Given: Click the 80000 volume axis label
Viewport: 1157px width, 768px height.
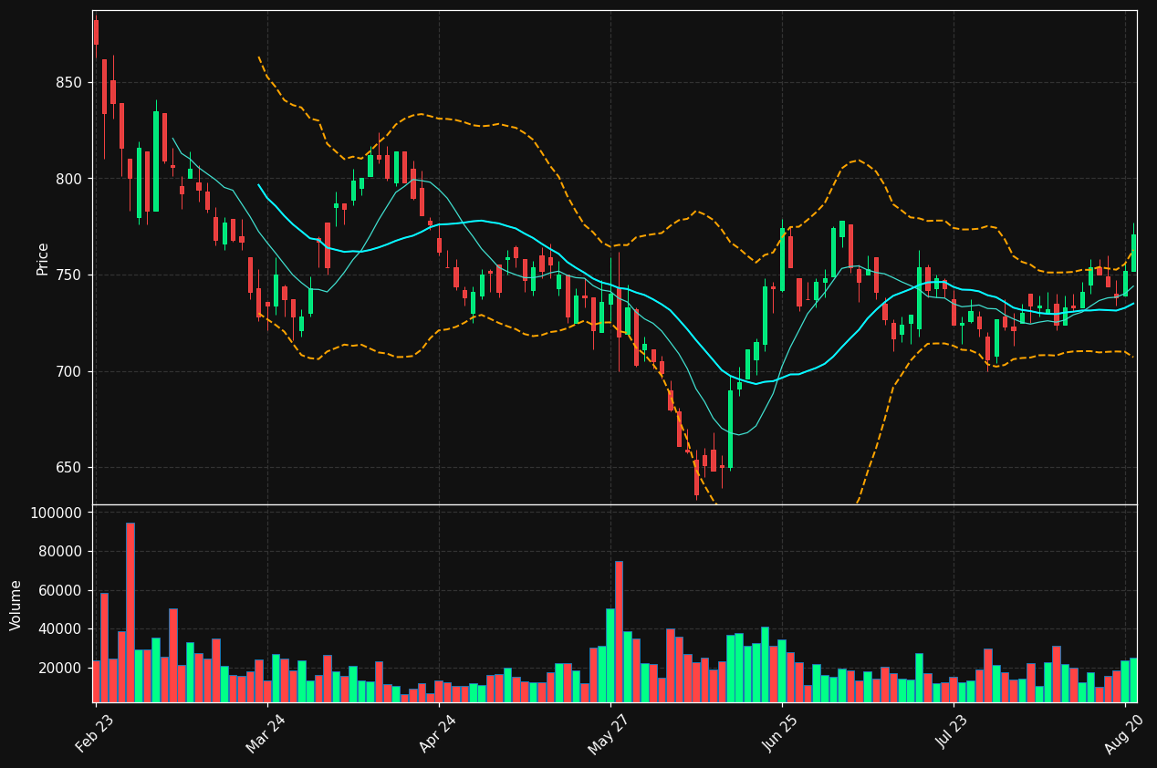Looking at the screenshot, I should click(x=60, y=552).
